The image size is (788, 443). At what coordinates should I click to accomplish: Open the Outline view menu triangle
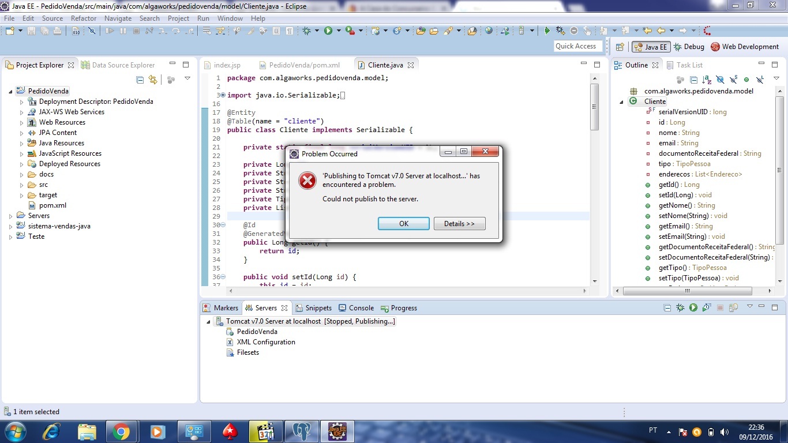pos(776,78)
